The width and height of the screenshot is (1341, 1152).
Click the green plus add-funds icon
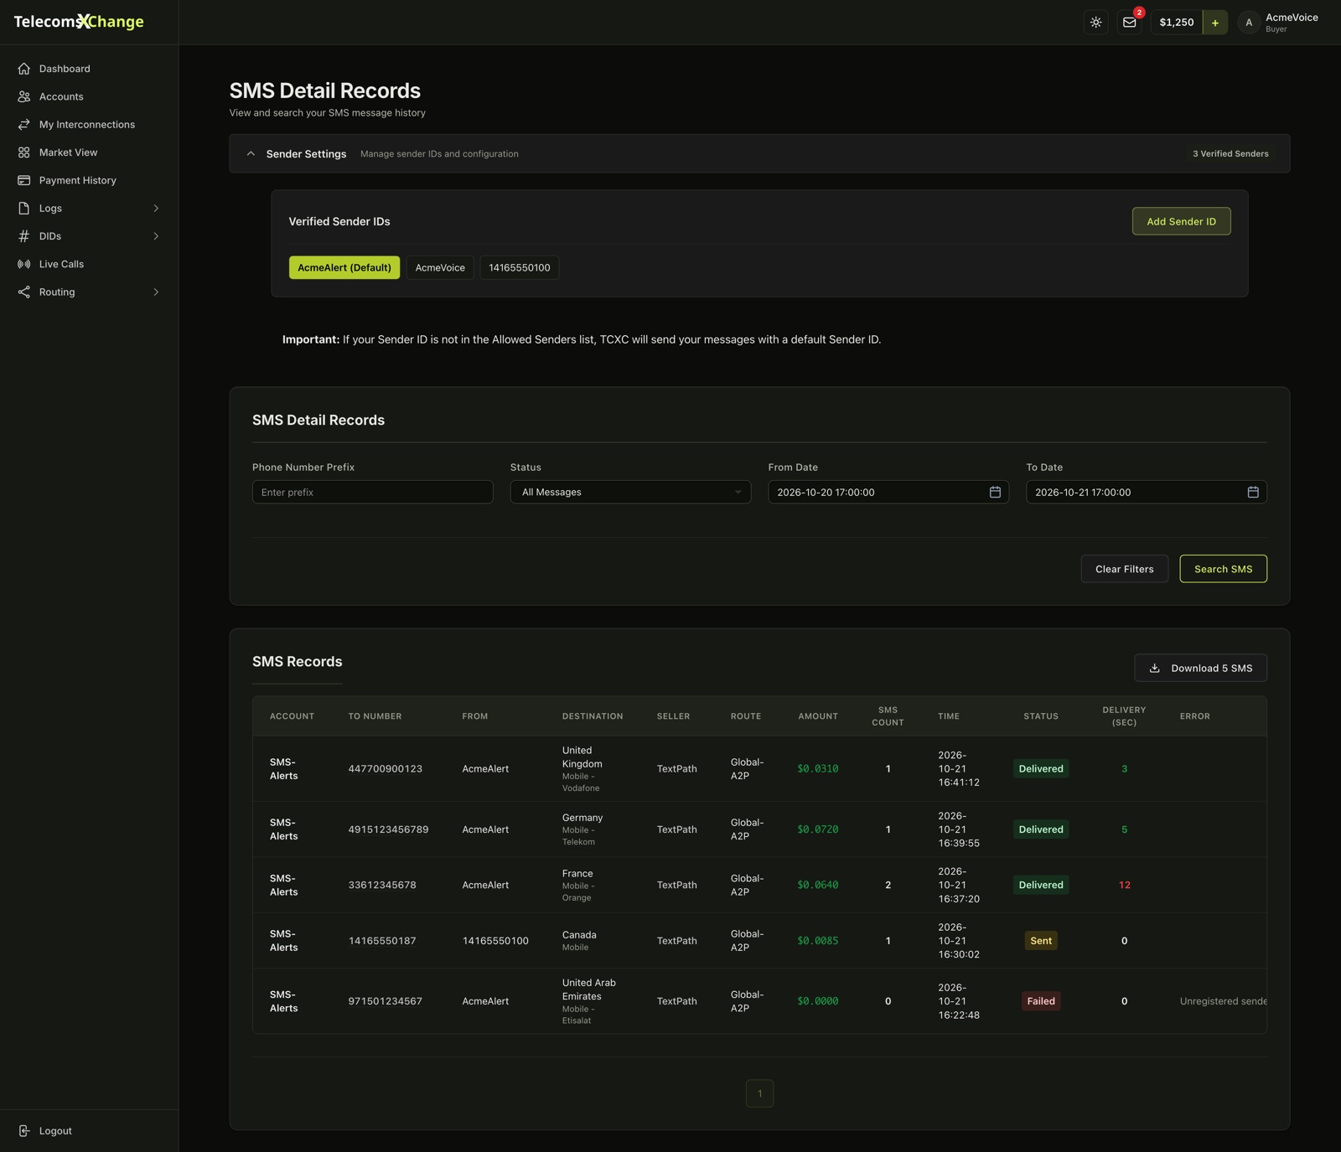click(x=1214, y=23)
